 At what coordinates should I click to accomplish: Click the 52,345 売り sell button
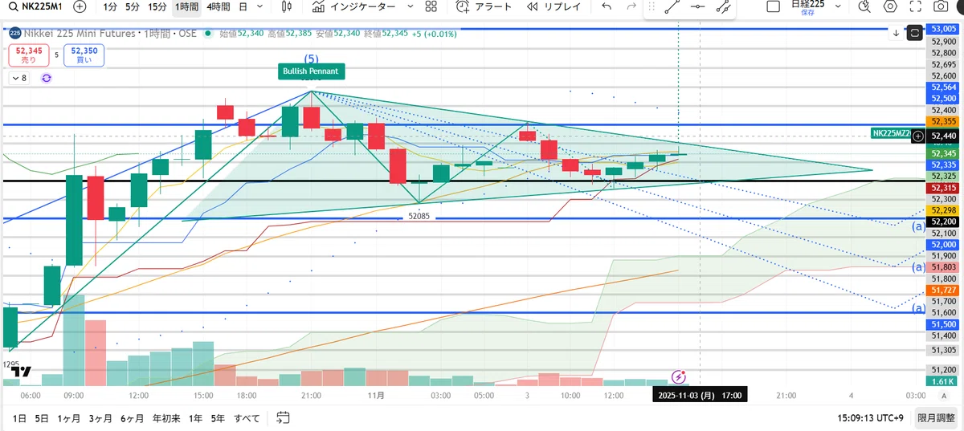tap(28, 55)
